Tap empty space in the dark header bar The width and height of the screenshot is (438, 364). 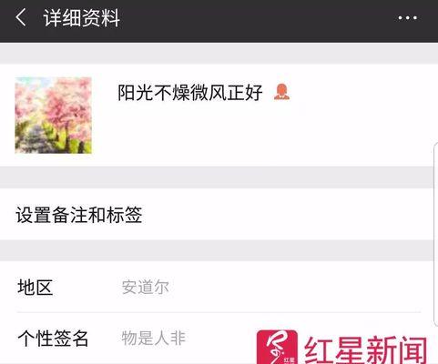click(258, 18)
